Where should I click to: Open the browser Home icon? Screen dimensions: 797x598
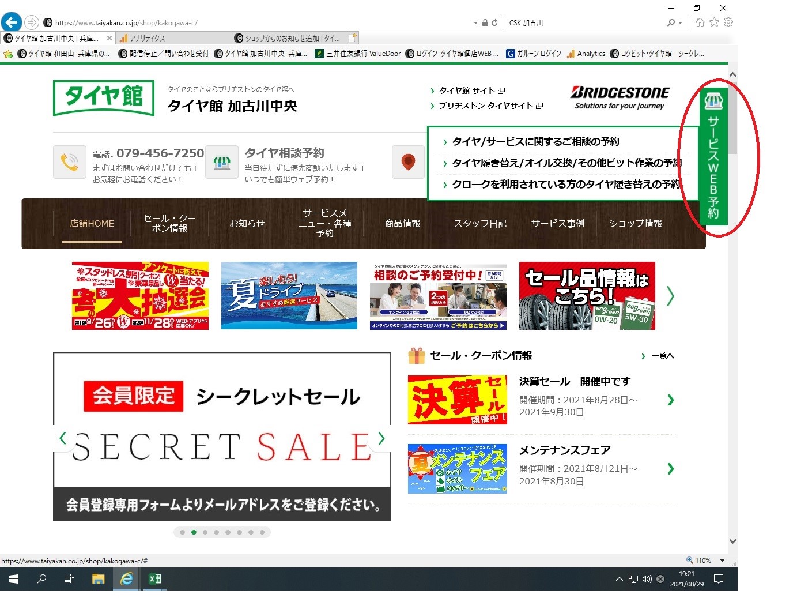pos(700,22)
